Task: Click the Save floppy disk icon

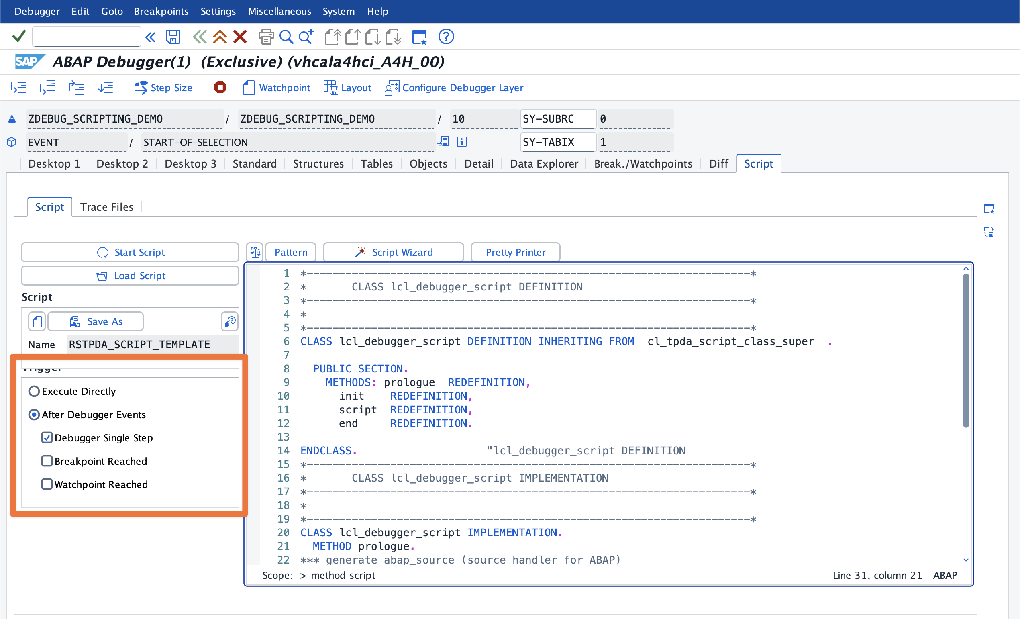Action: [x=173, y=37]
